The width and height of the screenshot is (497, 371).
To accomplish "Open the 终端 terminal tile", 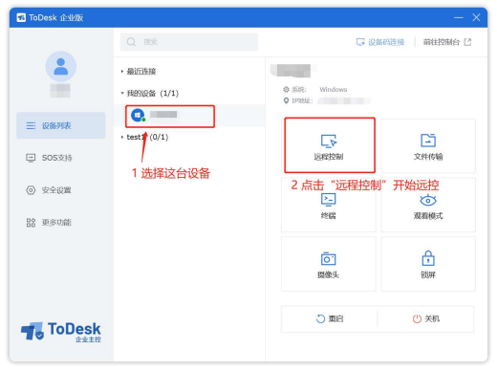I will [329, 205].
